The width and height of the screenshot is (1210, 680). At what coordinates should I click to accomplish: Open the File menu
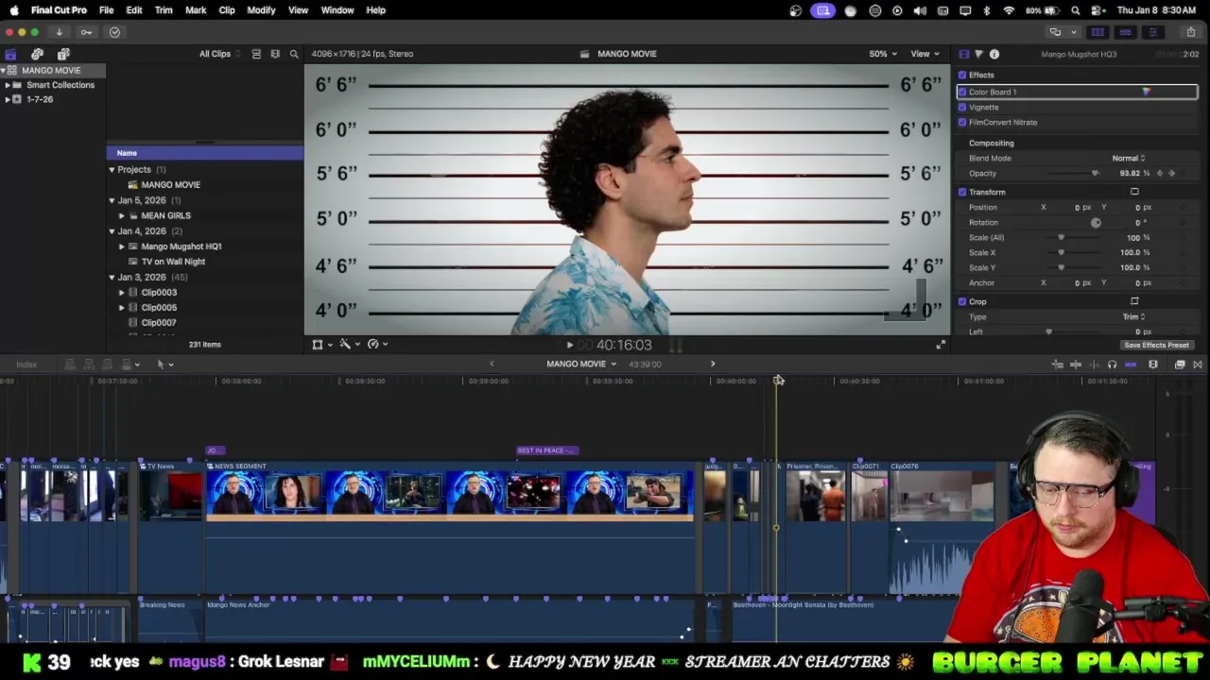(106, 10)
